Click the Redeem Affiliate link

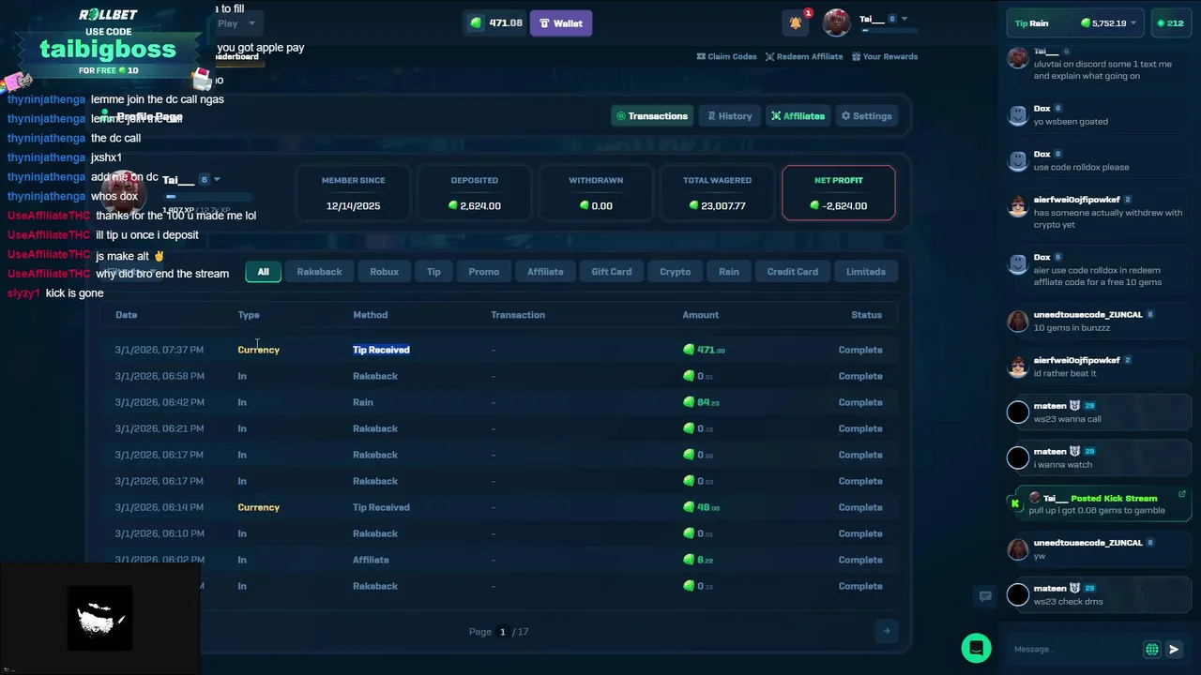pyautogui.click(x=804, y=56)
